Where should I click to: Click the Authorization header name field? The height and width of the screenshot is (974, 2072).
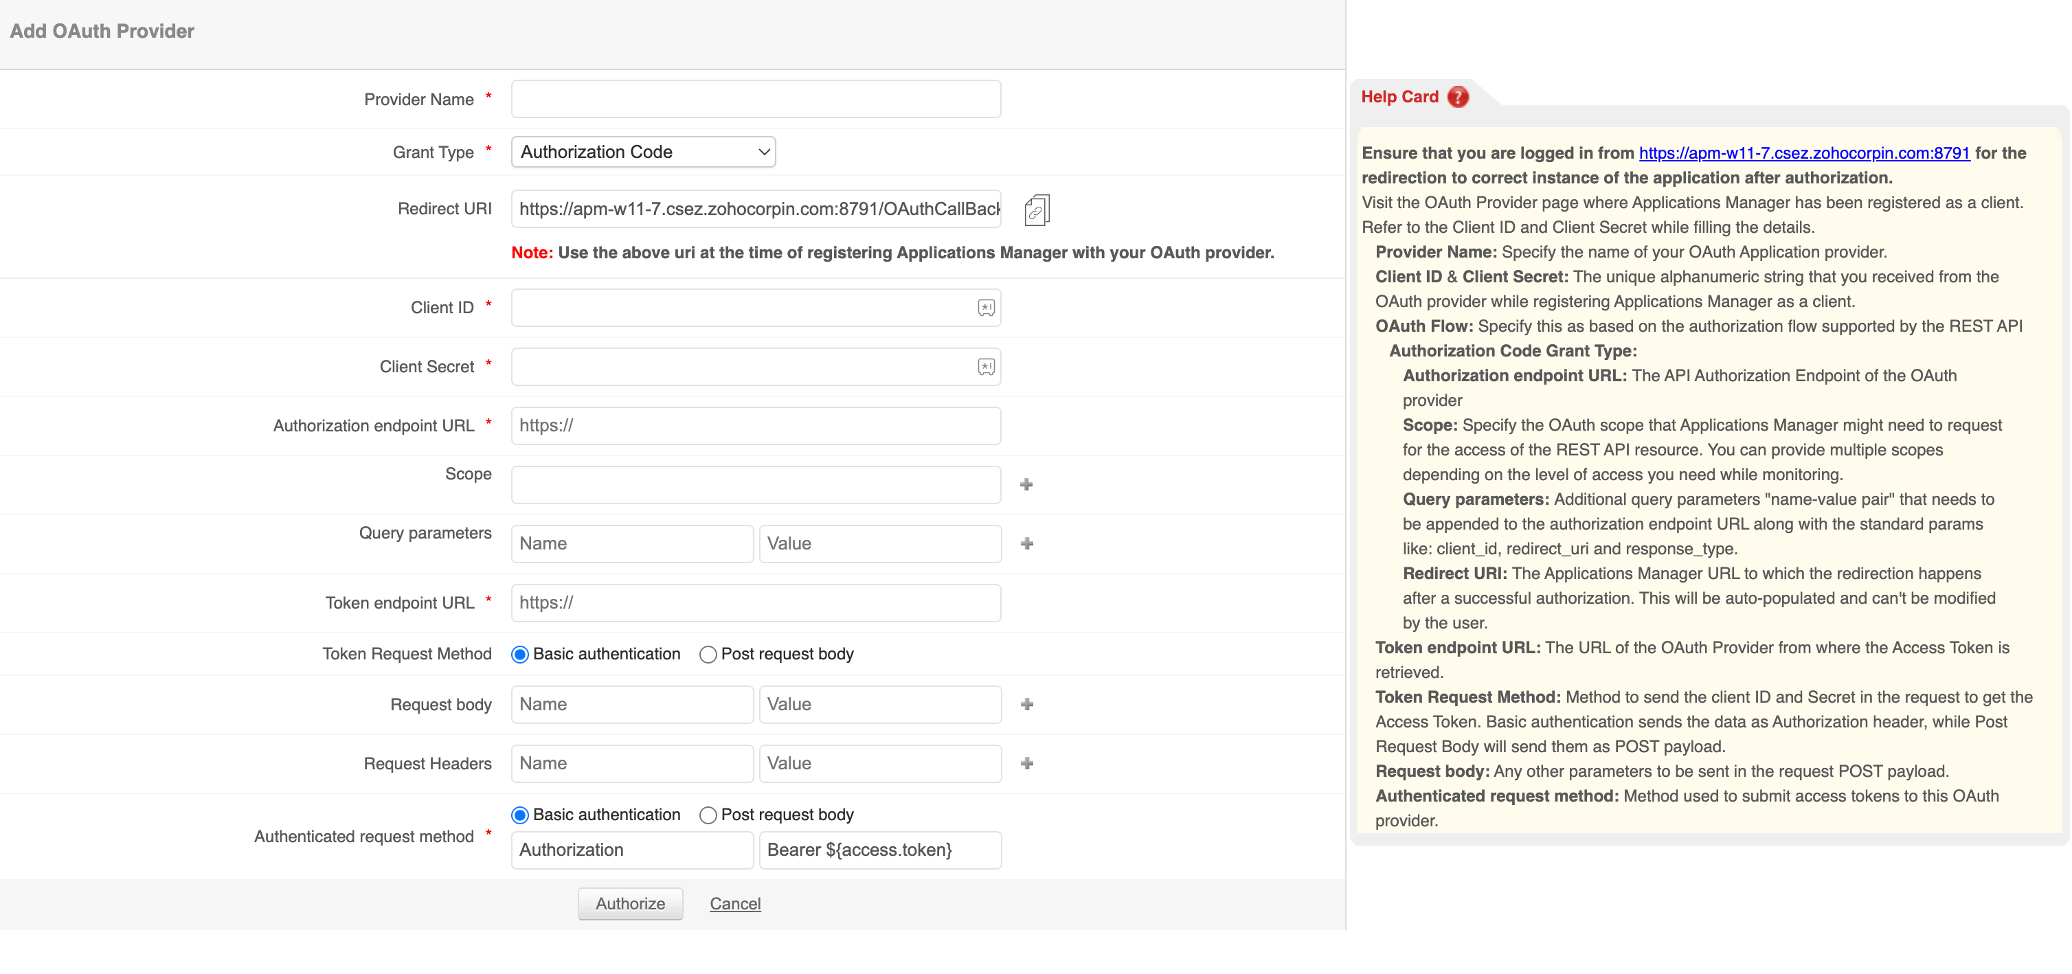(x=632, y=850)
